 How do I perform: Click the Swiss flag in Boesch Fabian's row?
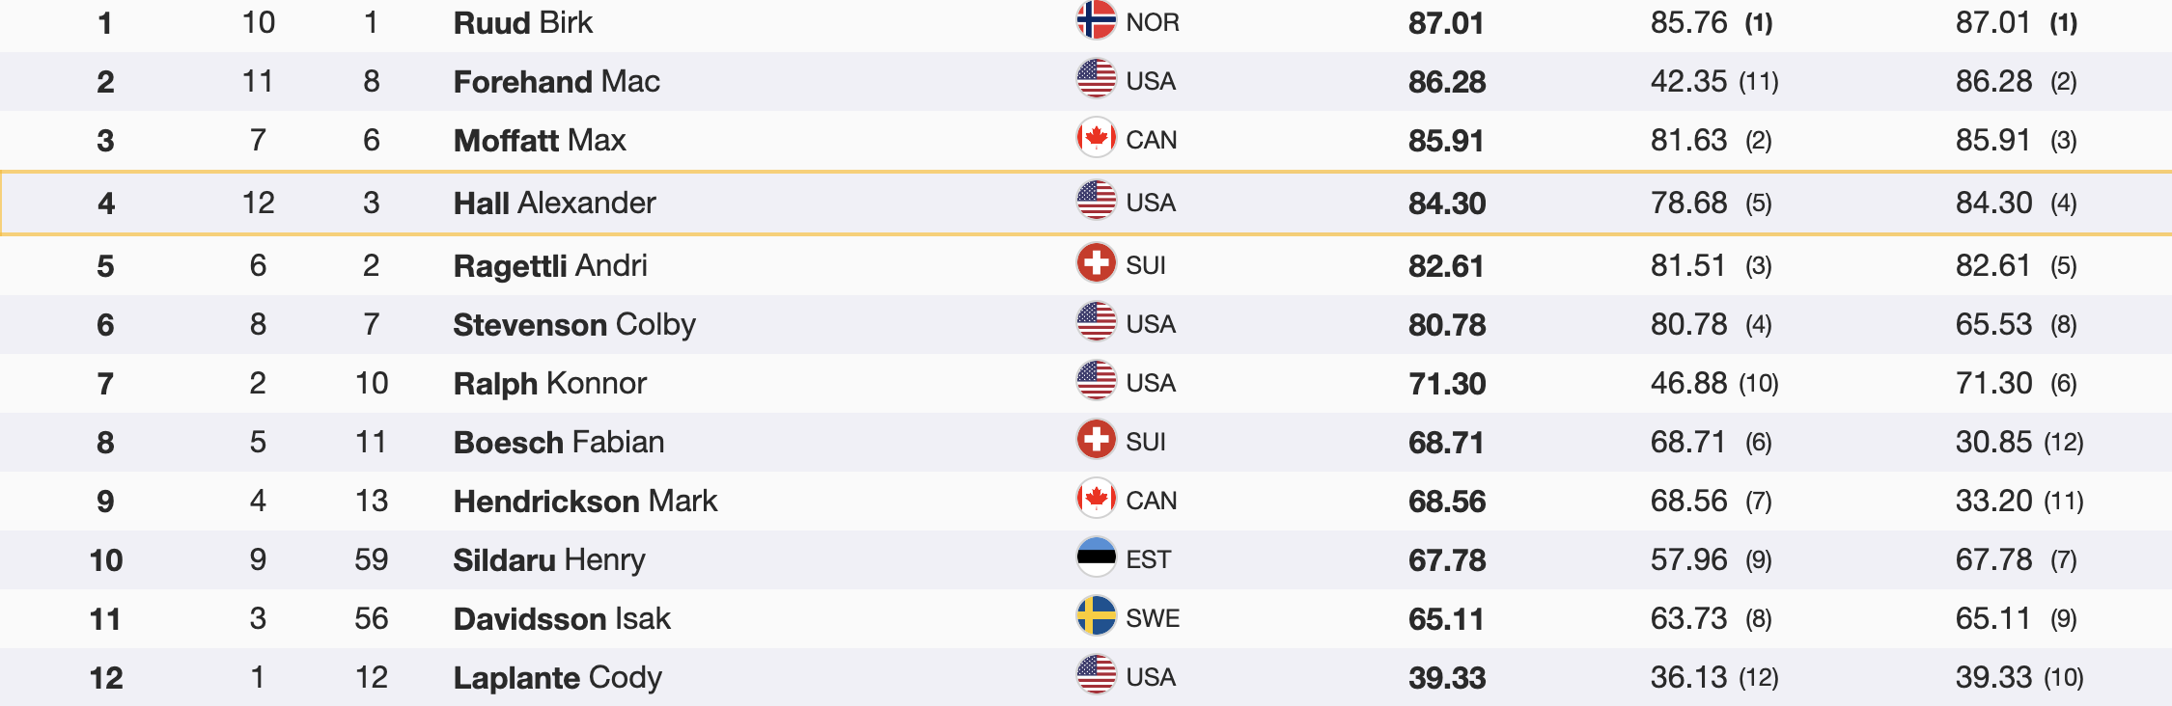[x=1096, y=441]
